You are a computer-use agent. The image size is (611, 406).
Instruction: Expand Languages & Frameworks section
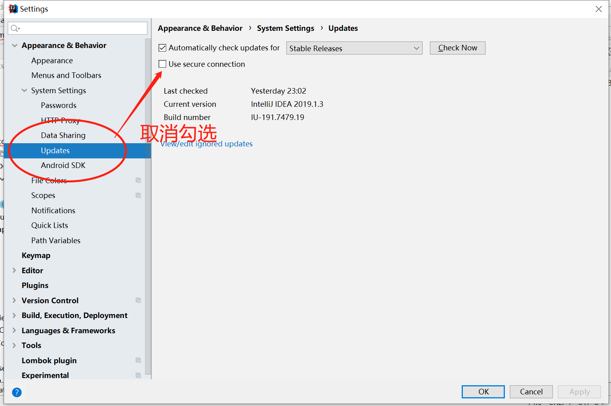click(14, 330)
